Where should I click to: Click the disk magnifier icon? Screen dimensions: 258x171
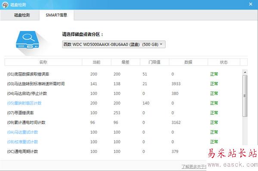tap(28, 40)
